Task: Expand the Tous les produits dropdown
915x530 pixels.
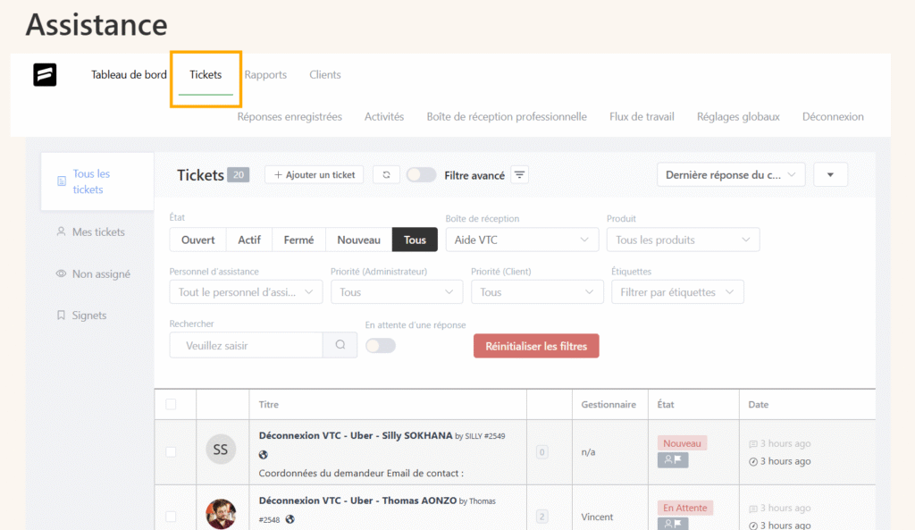Action: (x=683, y=240)
